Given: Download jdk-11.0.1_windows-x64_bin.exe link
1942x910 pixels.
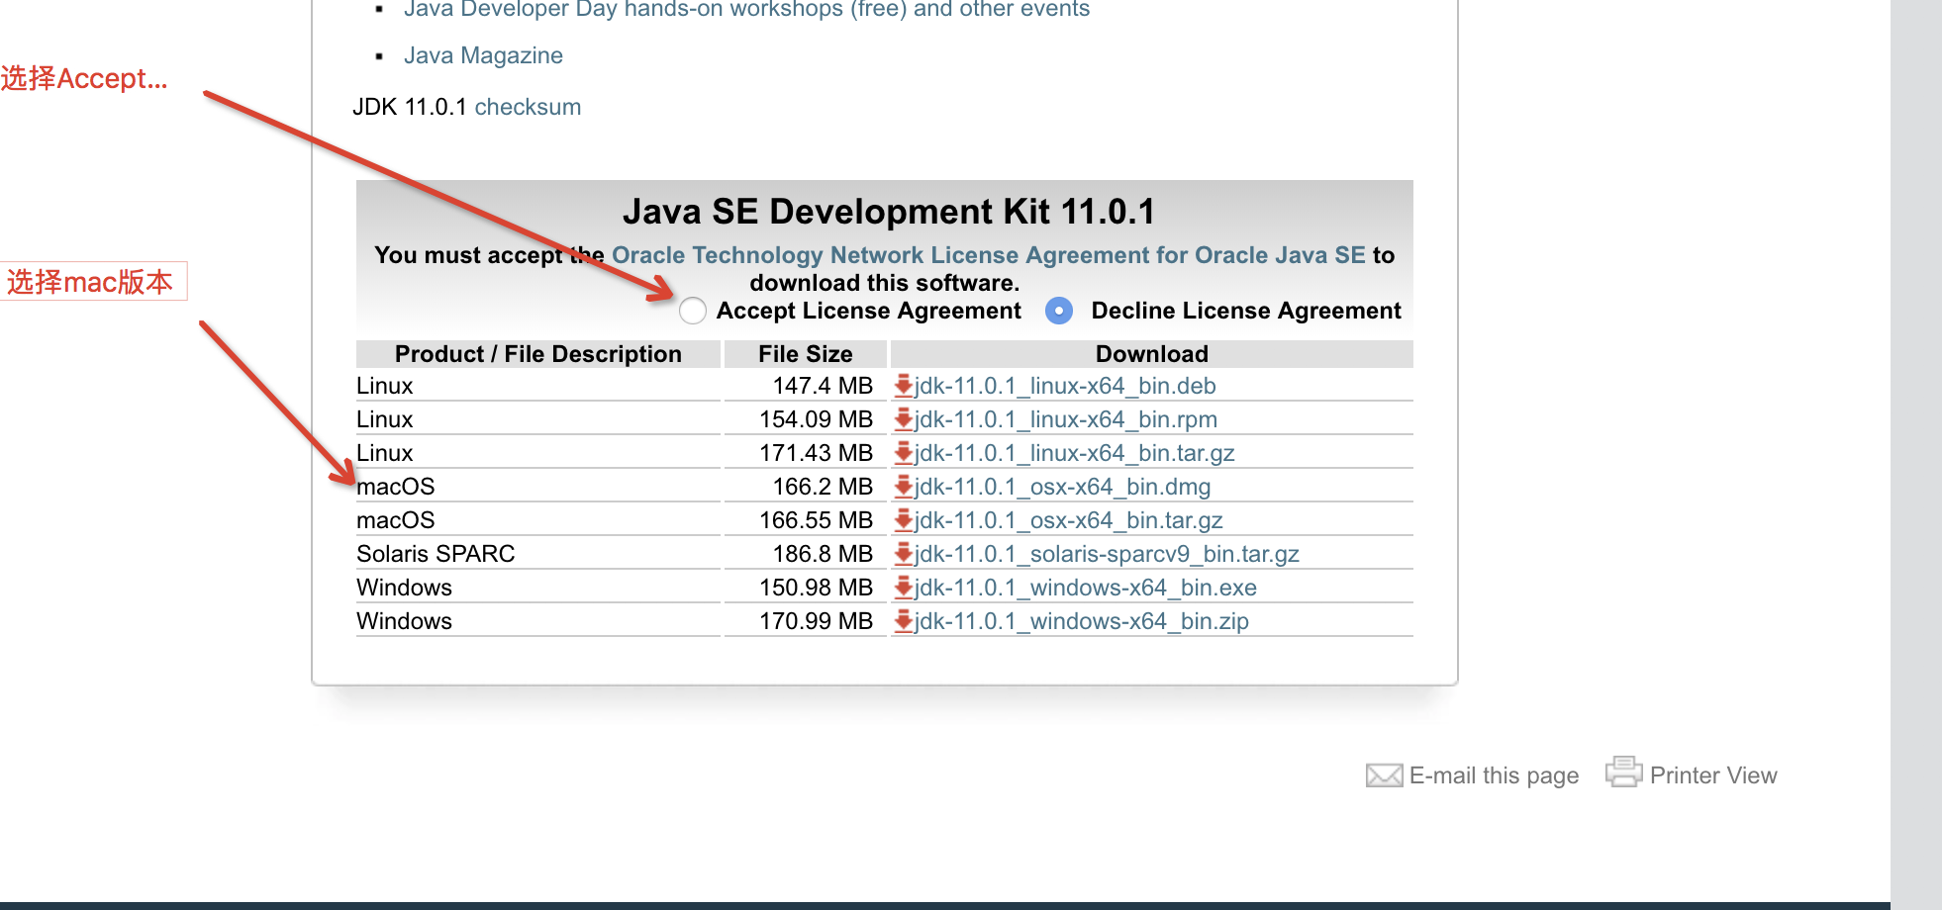Looking at the screenshot, I should point(1086,588).
